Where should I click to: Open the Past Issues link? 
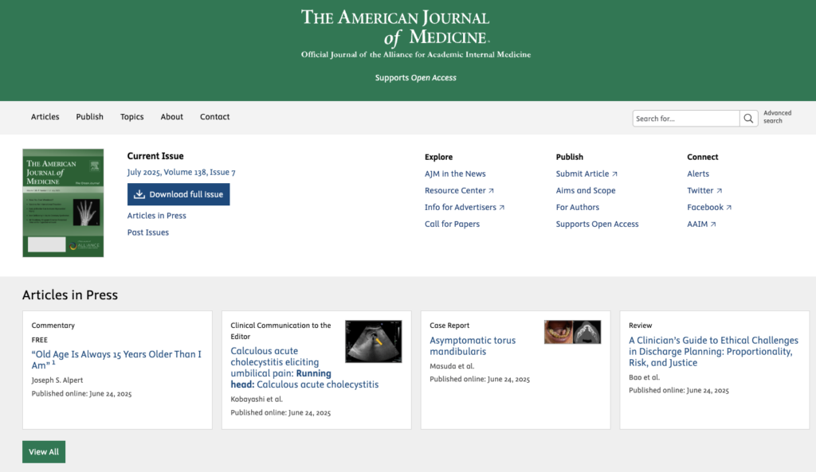[147, 232]
